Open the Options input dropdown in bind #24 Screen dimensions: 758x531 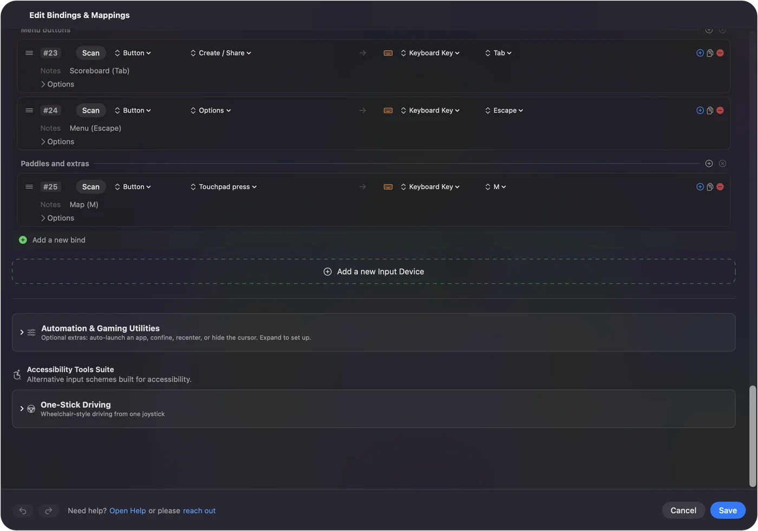(x=211, y=110)
